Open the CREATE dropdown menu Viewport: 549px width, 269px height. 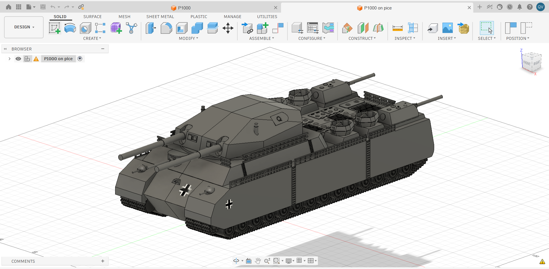point(92,38)
